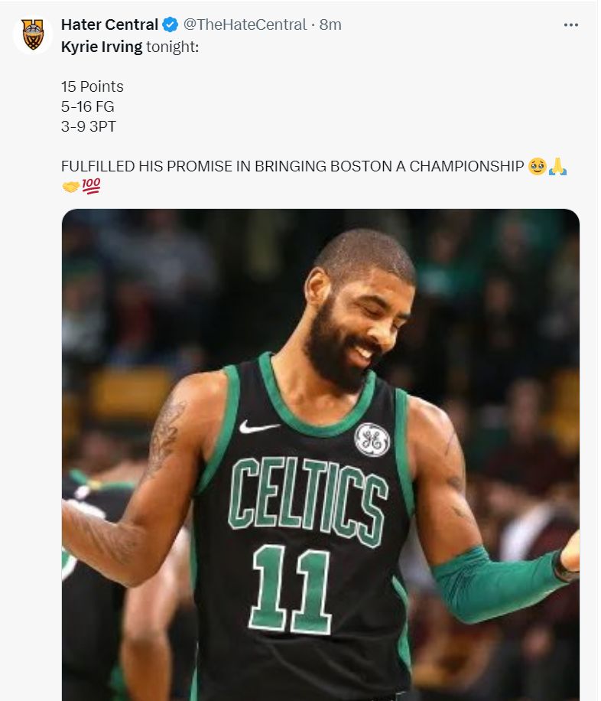Click the FULFILLED HIS PROMISE caption text

(x=292, y=166)
